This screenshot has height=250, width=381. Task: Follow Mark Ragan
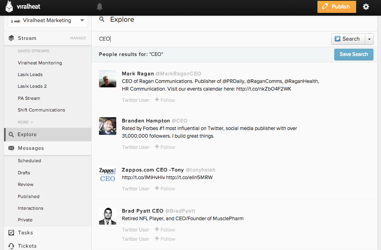[x=165, y=100]
